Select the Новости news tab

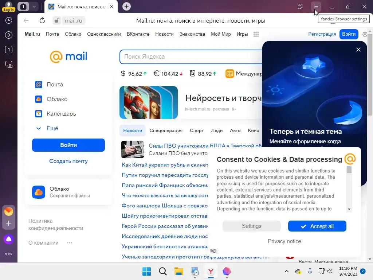click(x=133, y=131)
